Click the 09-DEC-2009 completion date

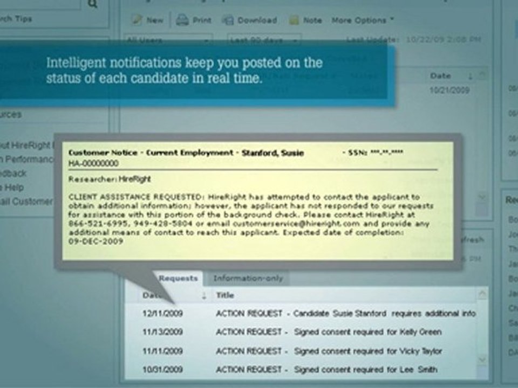pos(96,241)
